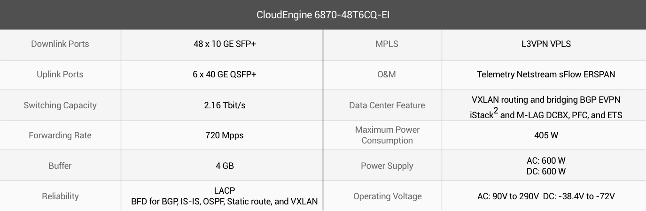The image size is (646, 211).
Task: Click the CloudEngine 6870-48T6CQ-EI header title
Action: pos(323,15)
